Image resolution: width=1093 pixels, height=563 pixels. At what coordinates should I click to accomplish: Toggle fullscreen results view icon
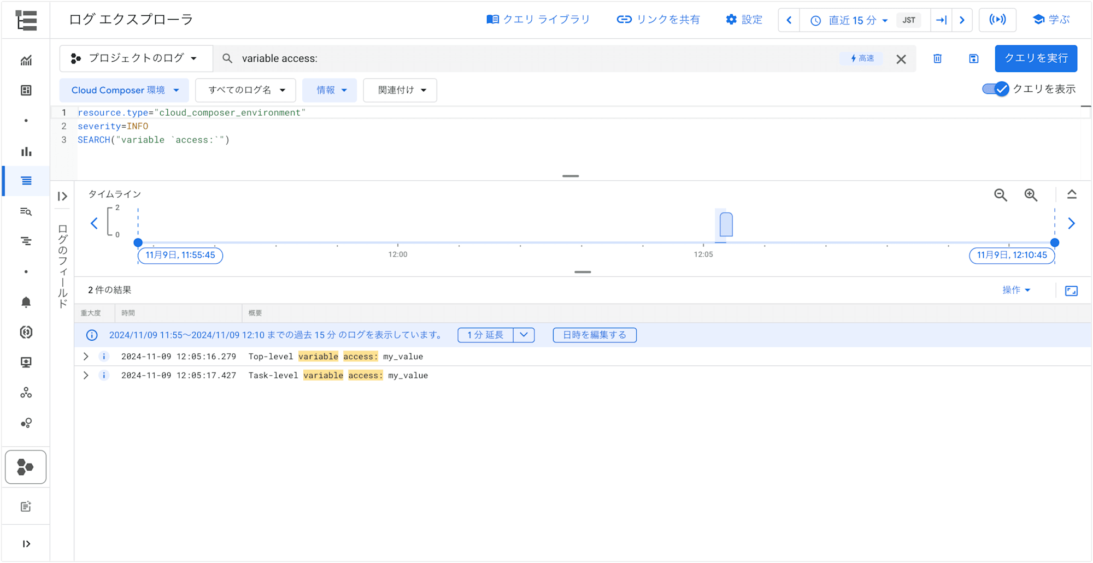[x=1072, y=291]
